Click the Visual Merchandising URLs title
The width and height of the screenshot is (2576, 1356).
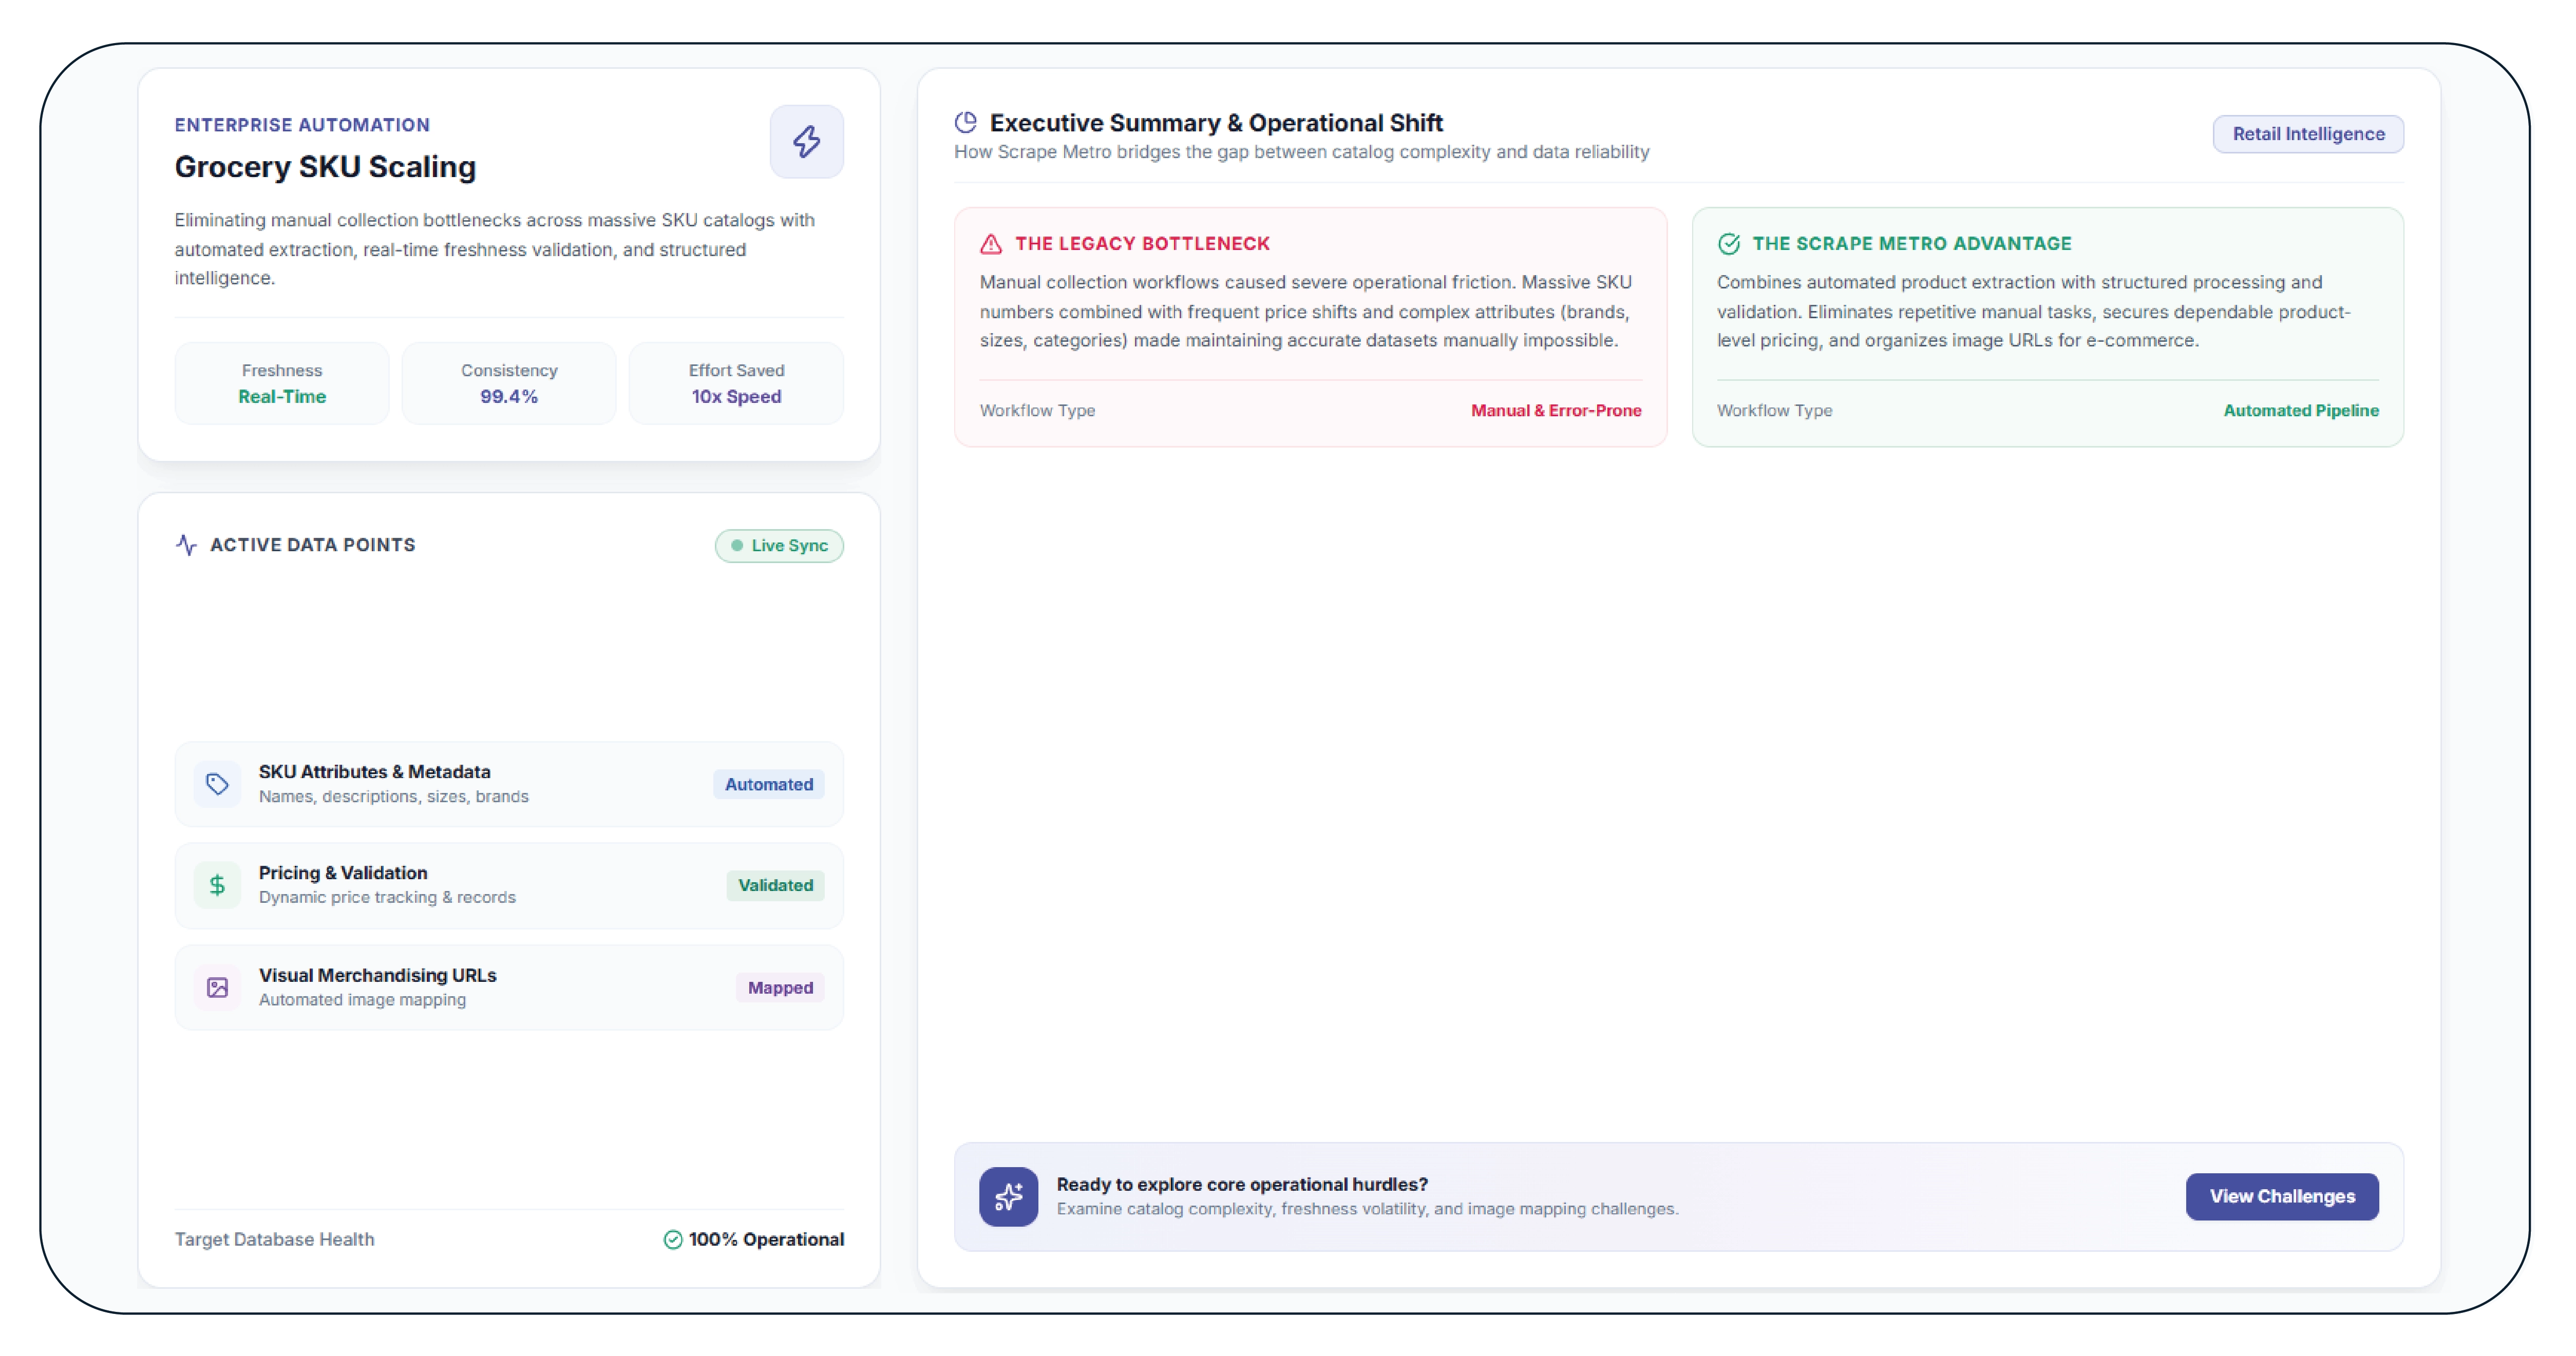pyautogui.click(x=378, y=975)
